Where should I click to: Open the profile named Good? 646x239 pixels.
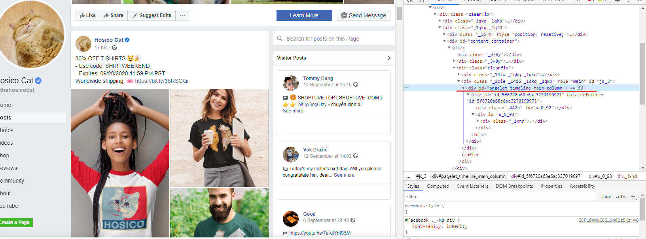pos(309,214)
